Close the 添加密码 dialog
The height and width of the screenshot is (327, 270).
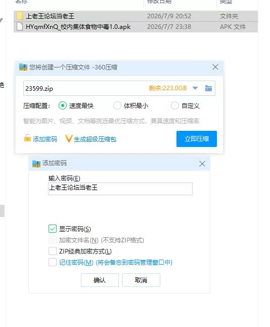202,164
